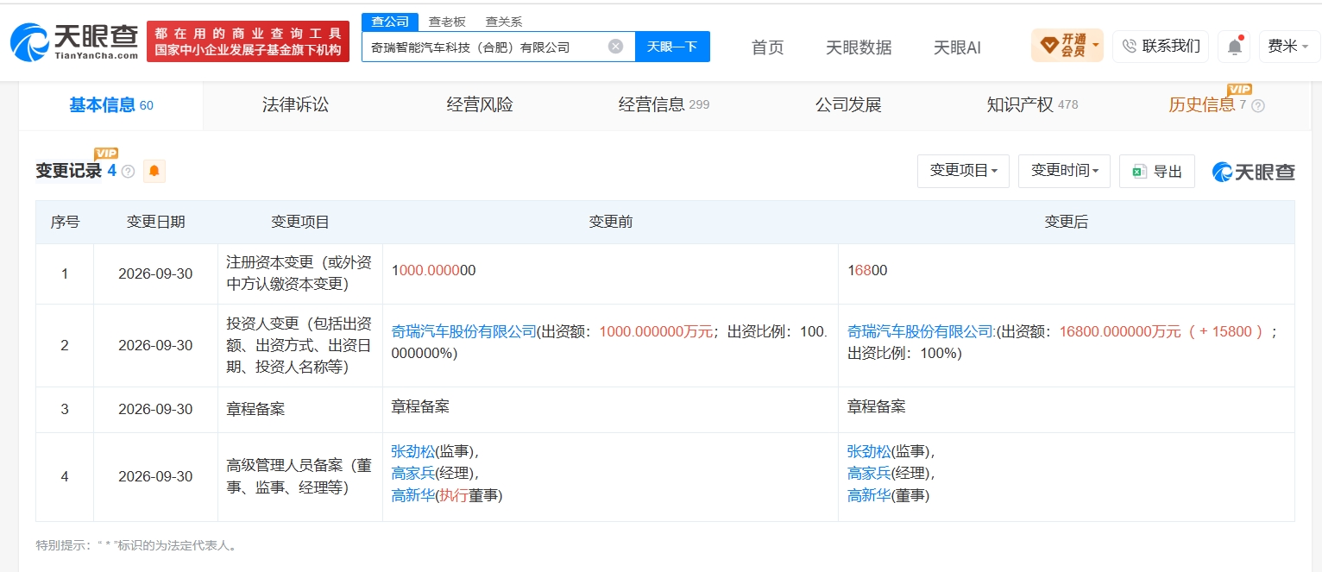Open 奇瑞汽车股份有限公司 link in 变更前 column
This screenshot has height=572, width=1322.
pyautogui.click(x=464, y=331)
